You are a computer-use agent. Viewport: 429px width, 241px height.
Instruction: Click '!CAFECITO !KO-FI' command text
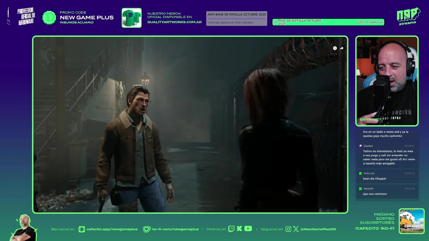(x=375, y=229)
